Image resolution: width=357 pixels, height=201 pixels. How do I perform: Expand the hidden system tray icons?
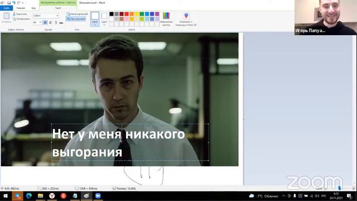(283, 196)
